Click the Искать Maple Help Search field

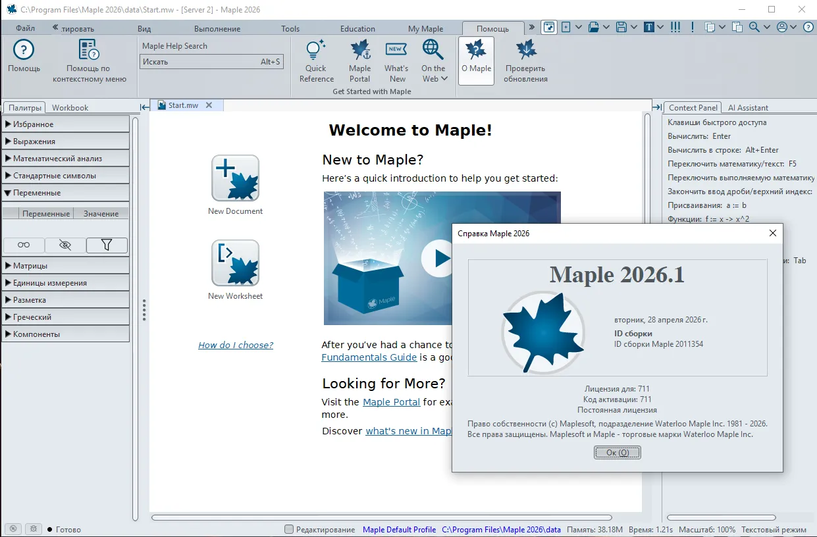[x=211, y=62]
